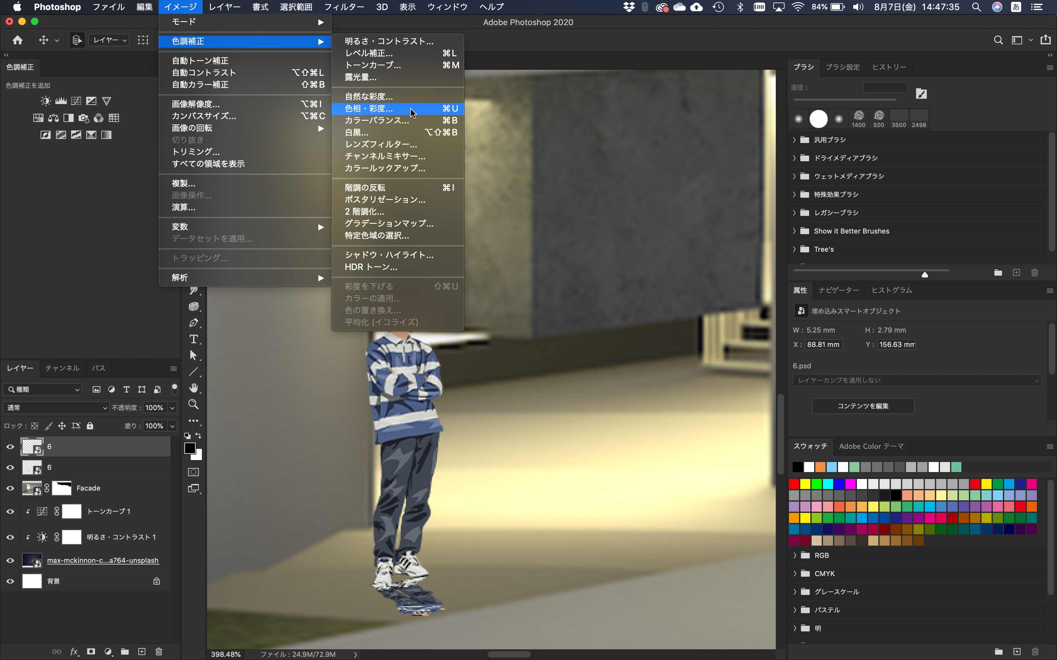This screenshot has width=1057, height=660.
Task: Click the layer style fx icon
Action: click(x=74, y=652)
